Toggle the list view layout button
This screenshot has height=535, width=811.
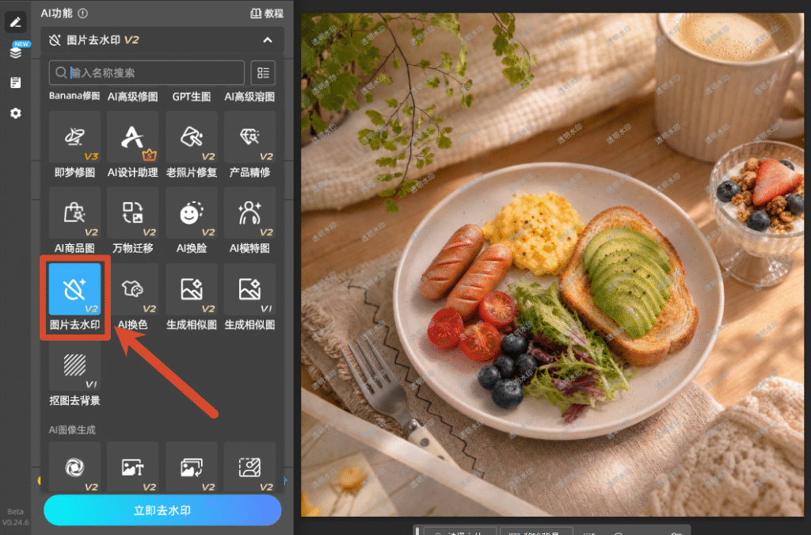[263, 72]
